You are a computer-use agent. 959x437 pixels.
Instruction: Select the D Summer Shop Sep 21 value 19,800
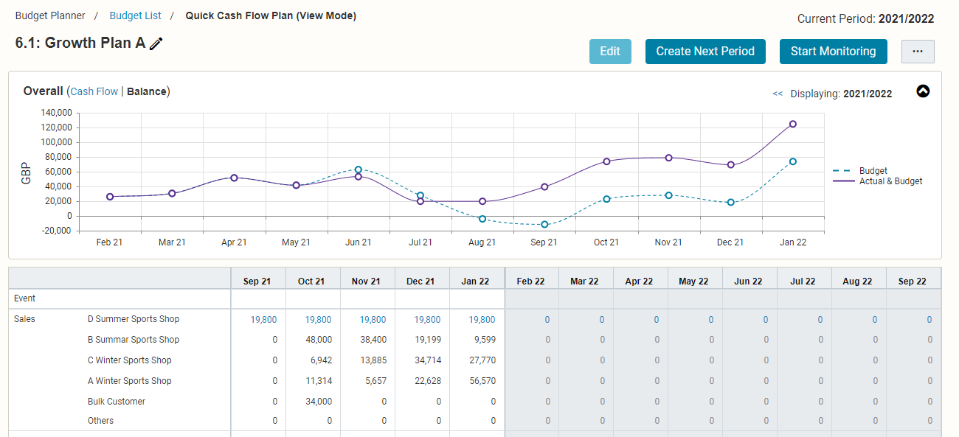[x=264, y=320]
